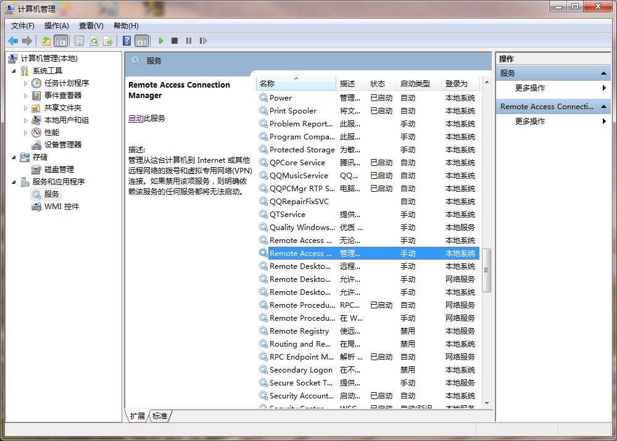The width and height of the screenshot is (617, 441).
Task: Click the back navigation arrow icon
Action: [x=13, y=41]
